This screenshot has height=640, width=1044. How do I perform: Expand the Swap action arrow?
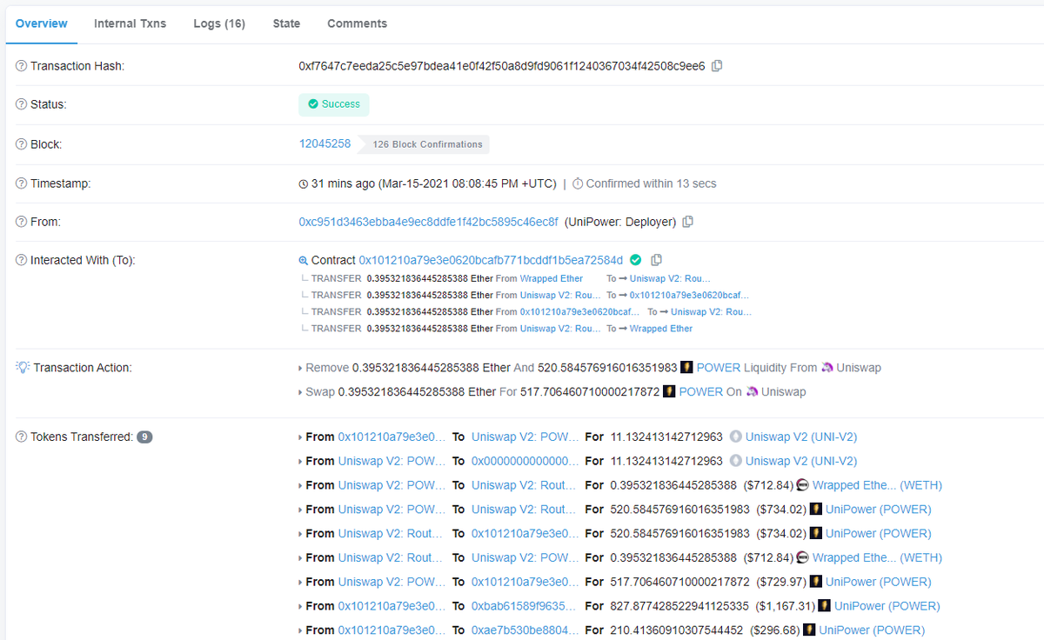point(300,392)
